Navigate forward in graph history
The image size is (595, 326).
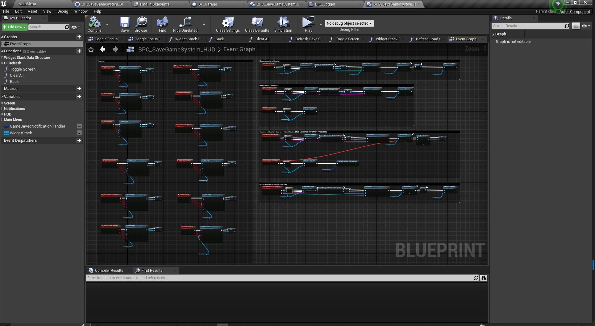pos(115,49)
